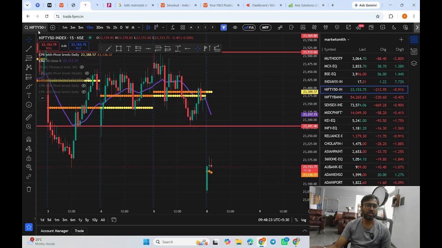Open the Fibonacci retracement tools in sidebar

pyautogui.click(x=29, y=58)
